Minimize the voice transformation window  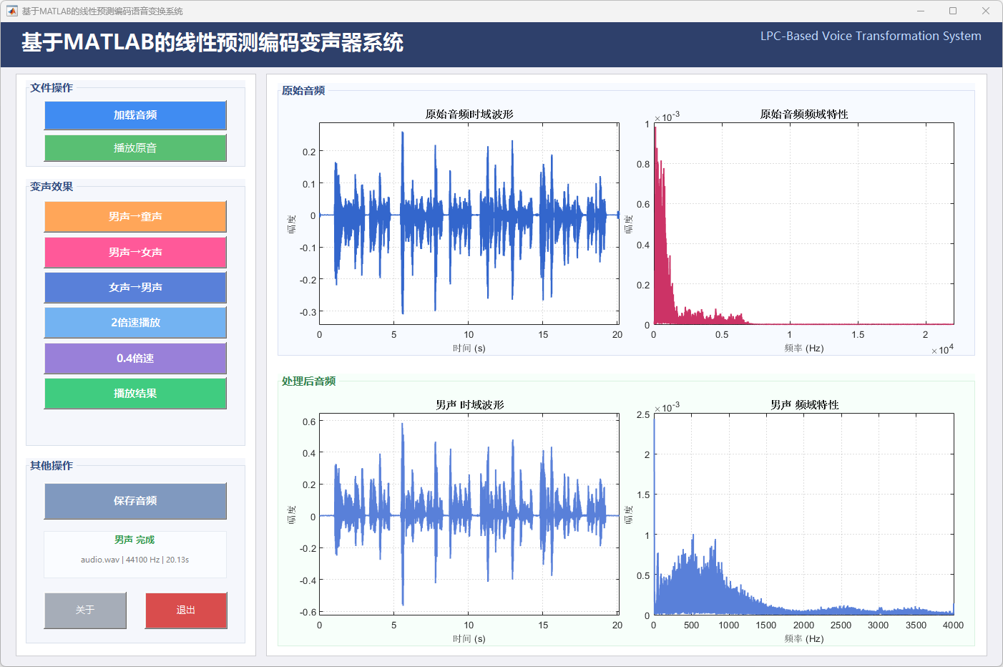pos(921,11)
